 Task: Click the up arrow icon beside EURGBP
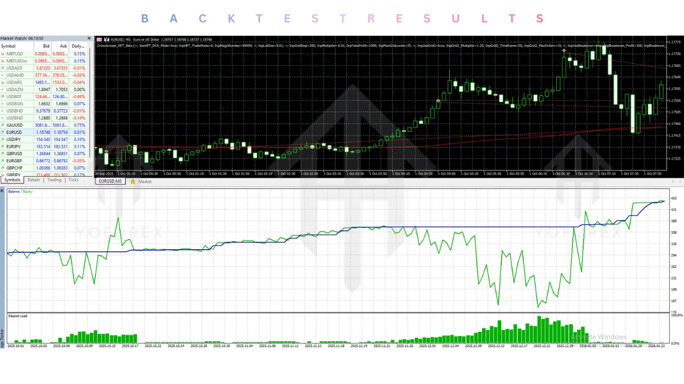[x=3, y=161]
